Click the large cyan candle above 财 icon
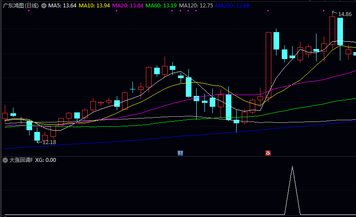 point(188,87)
